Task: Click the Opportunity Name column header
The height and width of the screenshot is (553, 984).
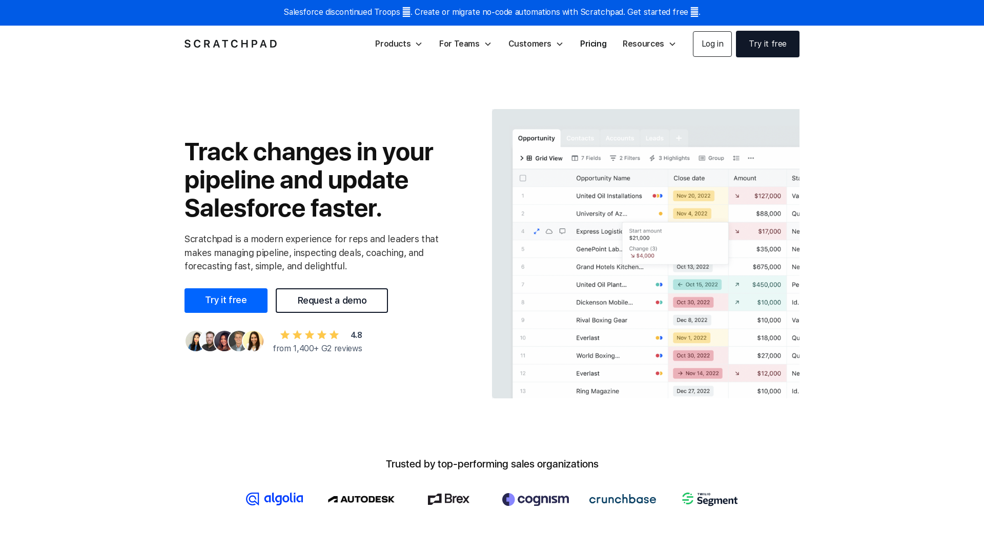Action: click(x=603, y=178)
